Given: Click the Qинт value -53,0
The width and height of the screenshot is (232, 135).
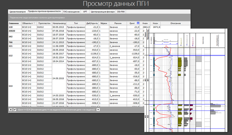Looking at the screenshot, I should coord(133,69).
